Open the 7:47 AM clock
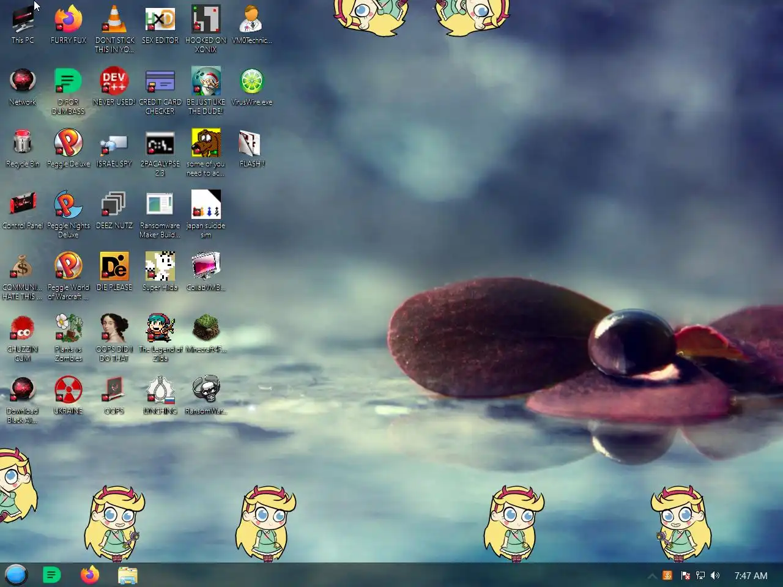 (x=751, y=575)
